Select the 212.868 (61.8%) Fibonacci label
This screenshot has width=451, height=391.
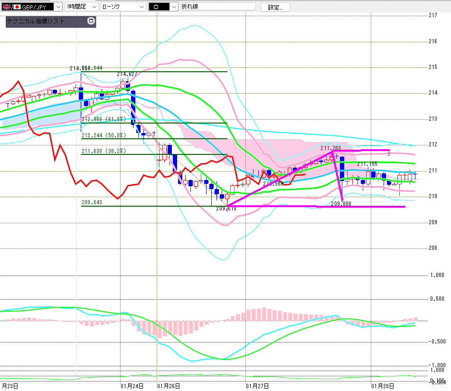coord(103,119)
